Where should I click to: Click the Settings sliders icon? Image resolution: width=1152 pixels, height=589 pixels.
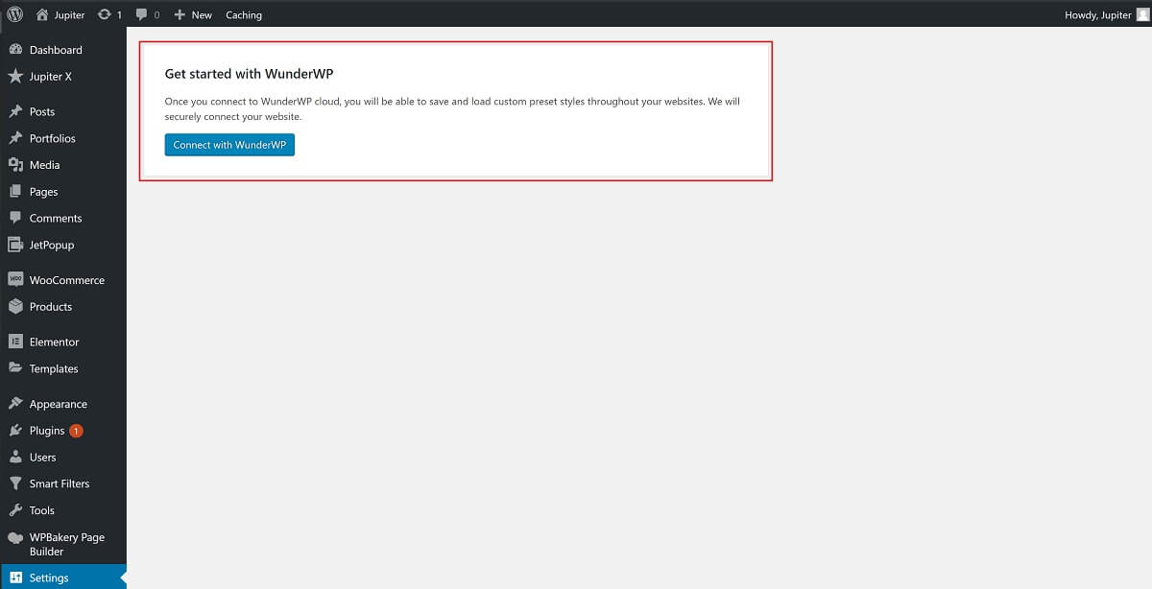[x=15, y=577]
